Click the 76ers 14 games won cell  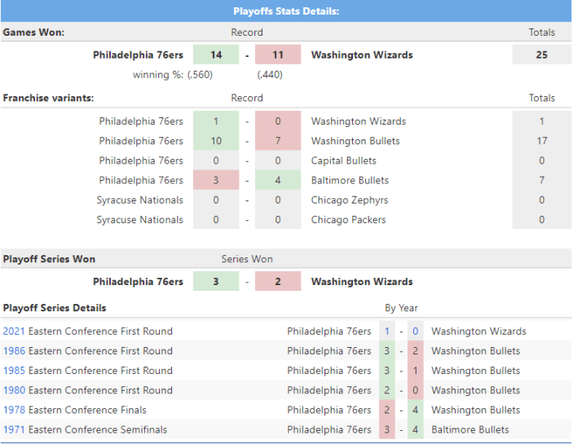(216, 55)
